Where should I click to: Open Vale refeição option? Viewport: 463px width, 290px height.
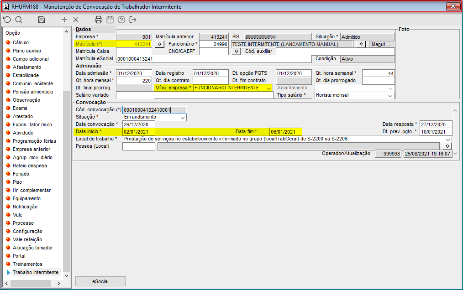pos(27,239)
